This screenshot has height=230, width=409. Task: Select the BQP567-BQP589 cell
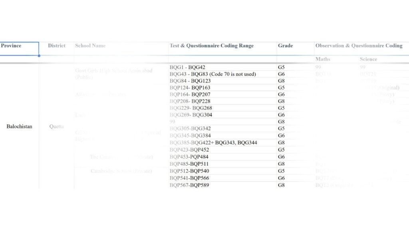[189, 185]
